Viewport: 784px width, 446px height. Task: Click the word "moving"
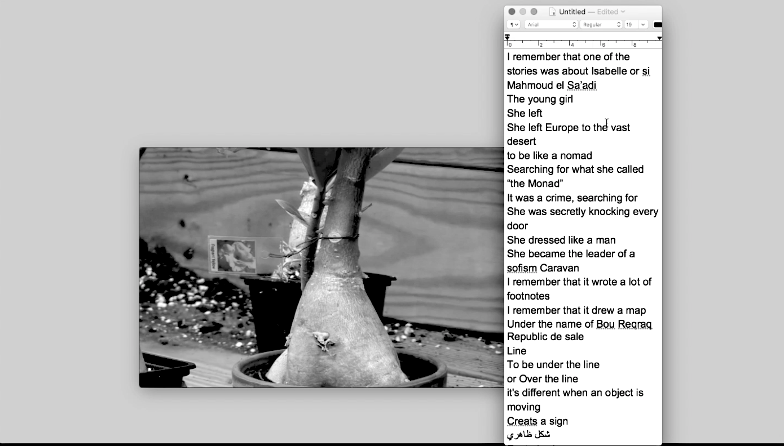point(523,407)
